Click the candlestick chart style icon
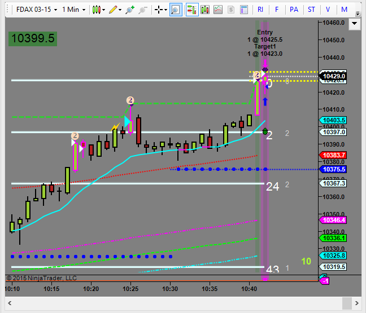Image resolution: width=366 pixels, height=313 pixels. 97,10
